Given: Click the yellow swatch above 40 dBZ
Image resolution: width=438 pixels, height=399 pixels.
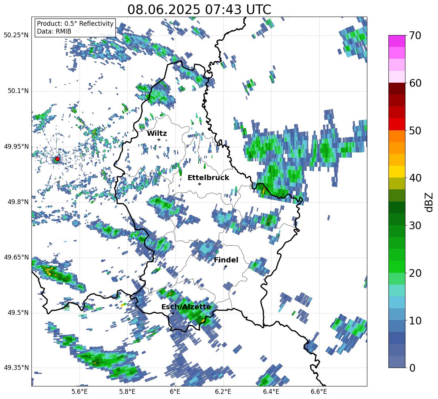Looking at the screenshot, I should pyautogui.click(x=397, y=172).
